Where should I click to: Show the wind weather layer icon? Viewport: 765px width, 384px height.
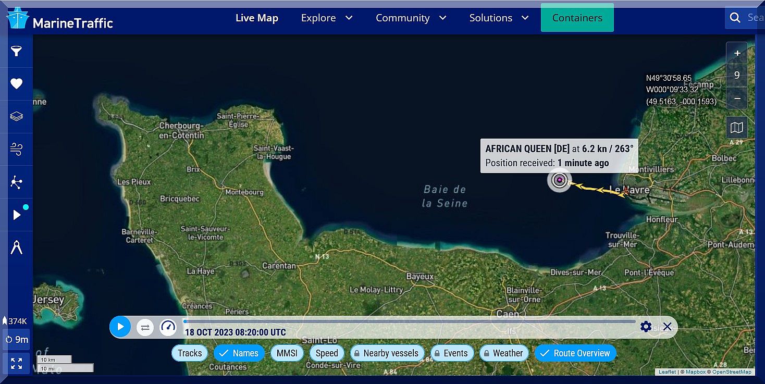[x=17, y=150]
